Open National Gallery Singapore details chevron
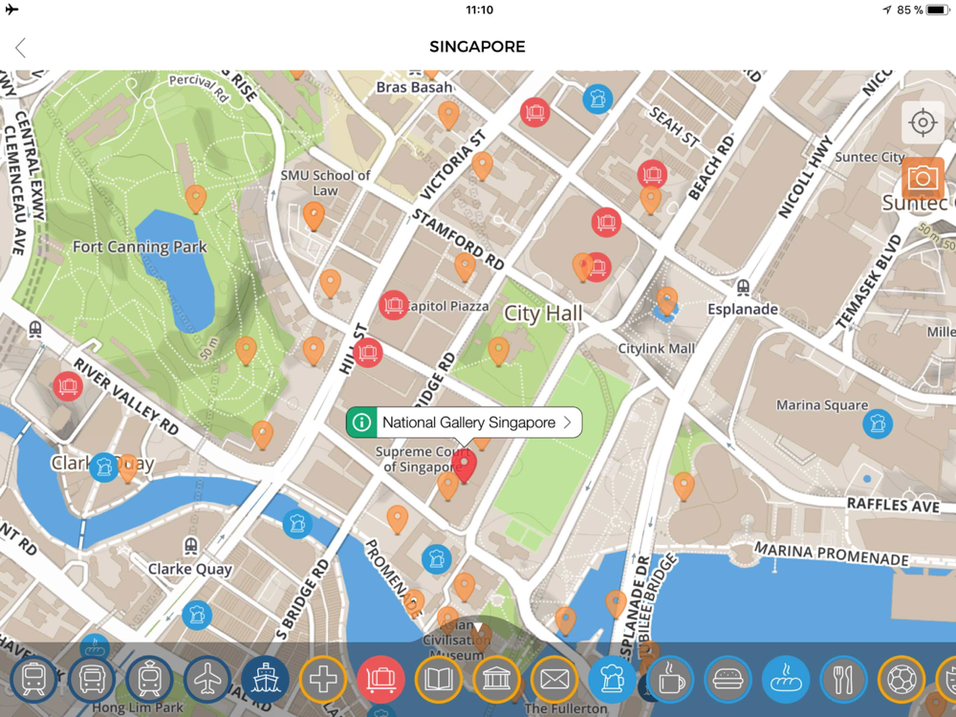This screenshot has width=956, height=717. coord(568,423)
